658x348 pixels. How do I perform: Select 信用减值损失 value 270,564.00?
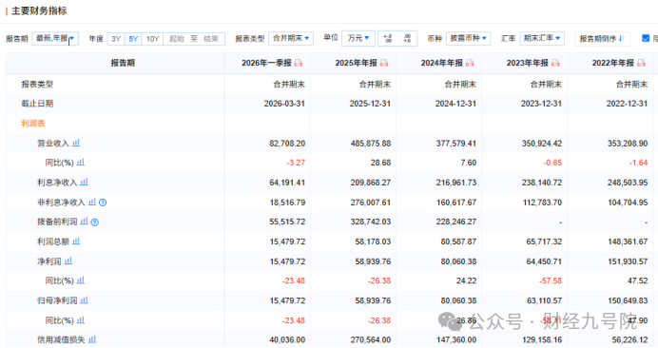coord(371,339)
